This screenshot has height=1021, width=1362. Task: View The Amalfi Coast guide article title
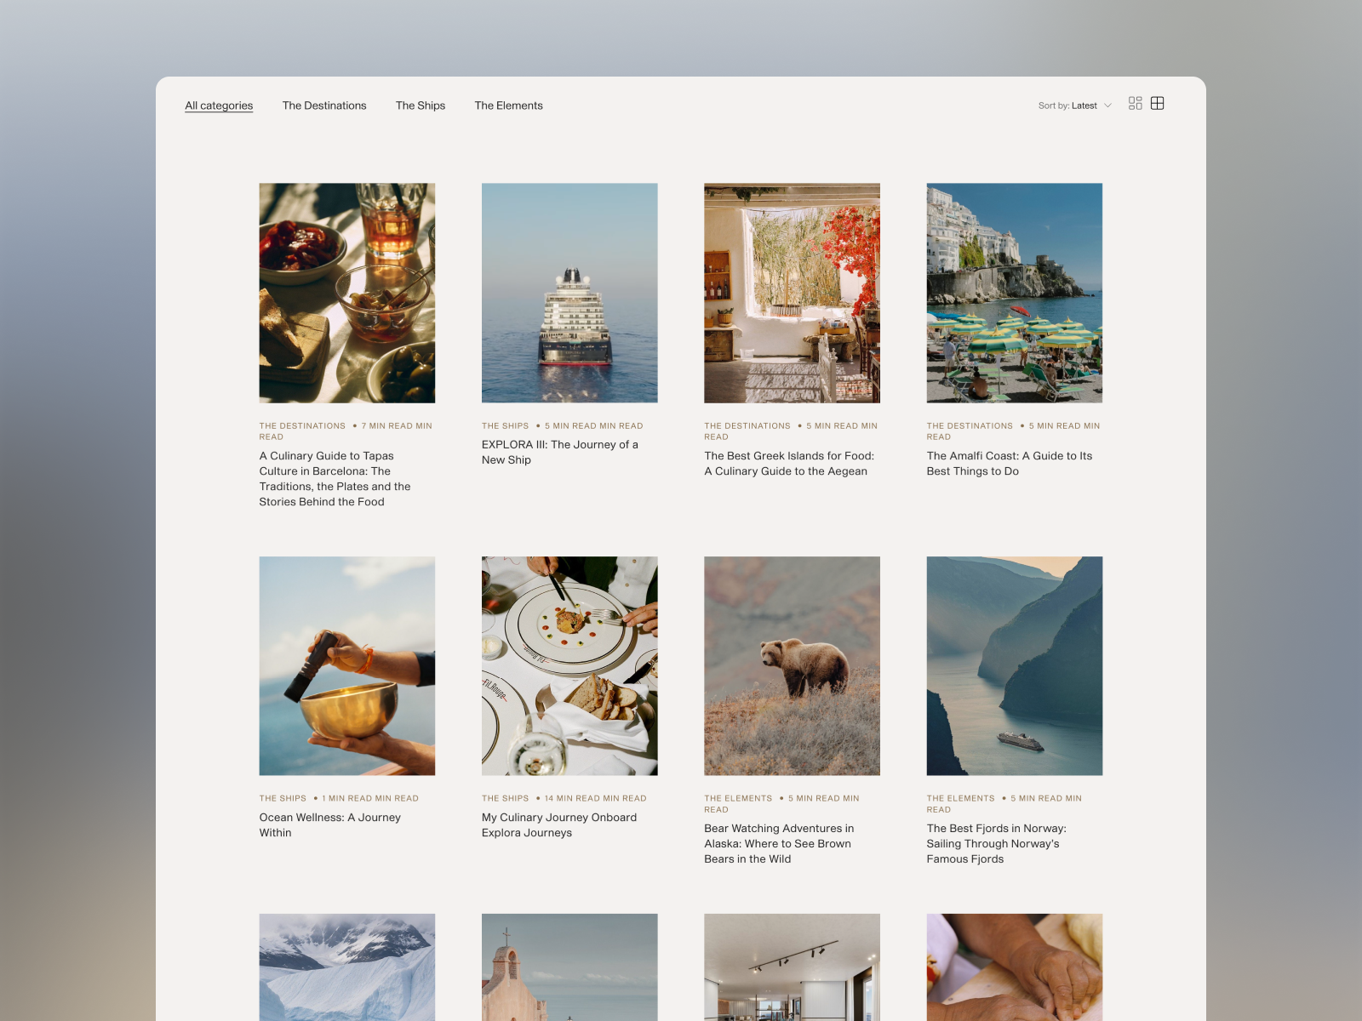tap(1010, 464)
